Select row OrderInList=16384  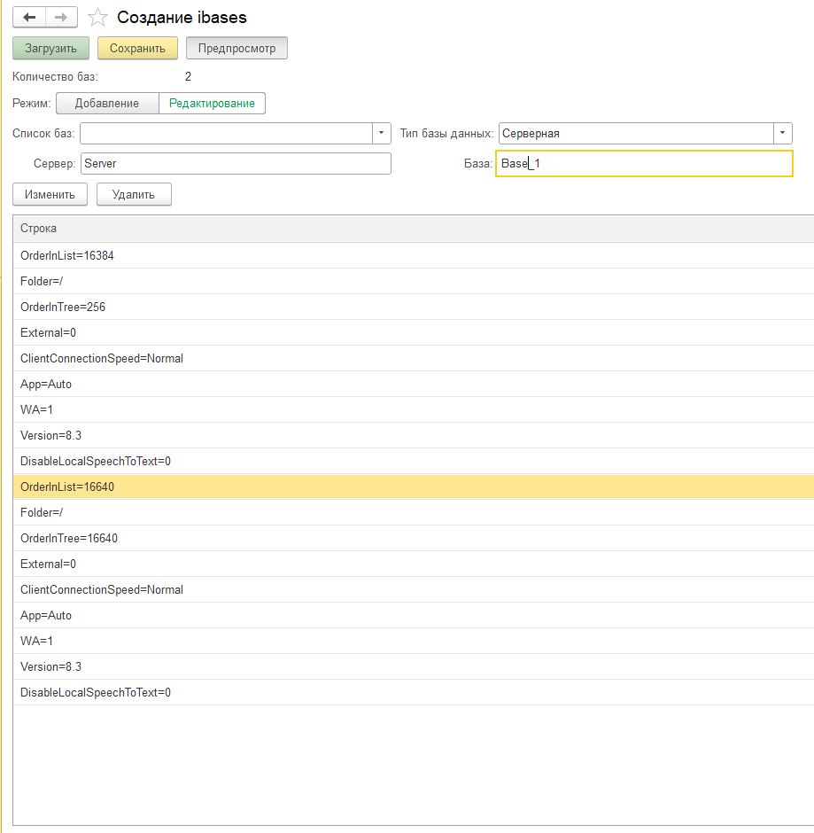414,255
